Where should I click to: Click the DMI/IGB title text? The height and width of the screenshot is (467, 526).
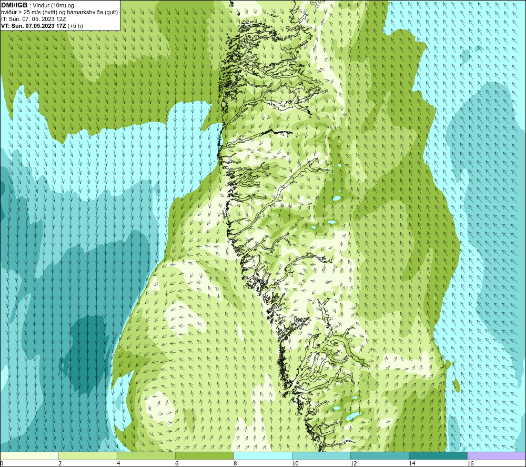click(14, 5)
